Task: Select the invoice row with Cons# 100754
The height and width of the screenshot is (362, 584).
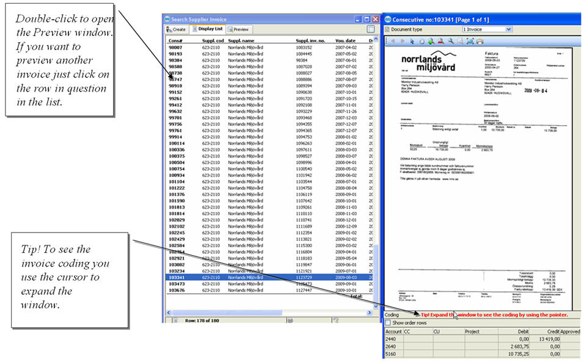Action: pos(269,169)
